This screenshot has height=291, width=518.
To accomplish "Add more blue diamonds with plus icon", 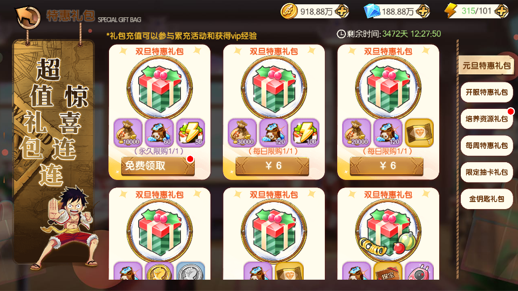I will pos(423,11).
